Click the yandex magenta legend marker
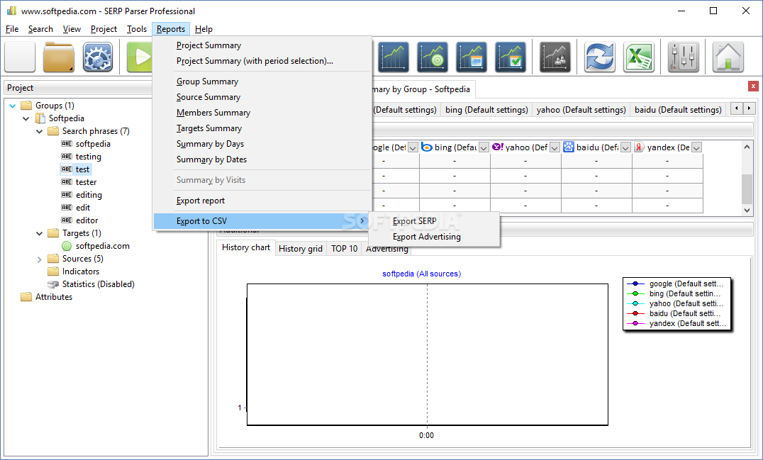This screenshot has height=460, width=763. [x=635, y=323]
